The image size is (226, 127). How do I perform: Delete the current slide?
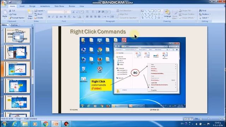click(39, 18)
